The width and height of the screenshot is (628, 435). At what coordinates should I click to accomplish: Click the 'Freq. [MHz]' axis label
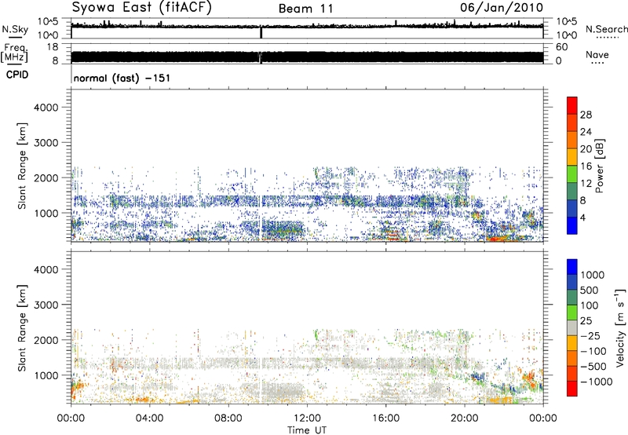point(14,53)
